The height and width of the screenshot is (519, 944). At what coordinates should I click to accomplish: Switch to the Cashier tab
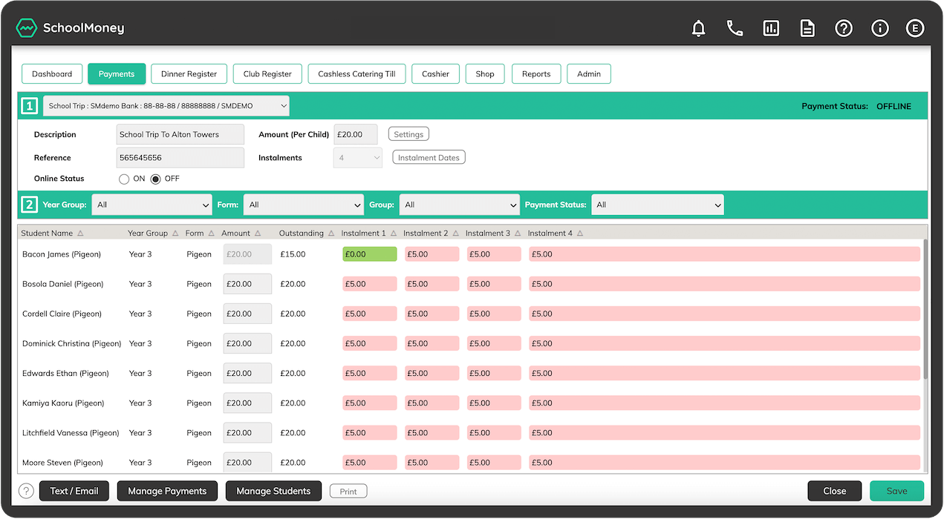(x=435, y=74)
